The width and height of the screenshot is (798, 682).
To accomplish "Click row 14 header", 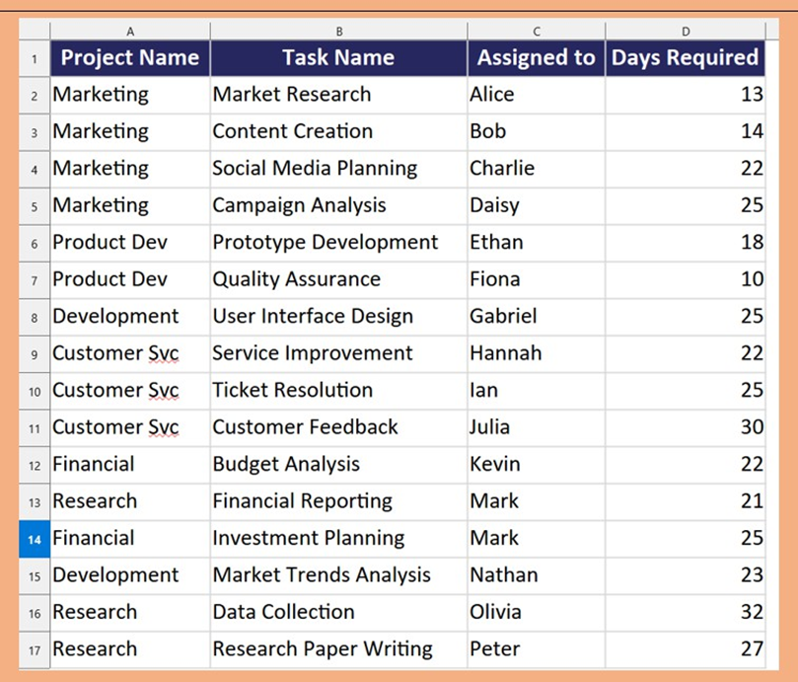I will [x=35, y=539].
